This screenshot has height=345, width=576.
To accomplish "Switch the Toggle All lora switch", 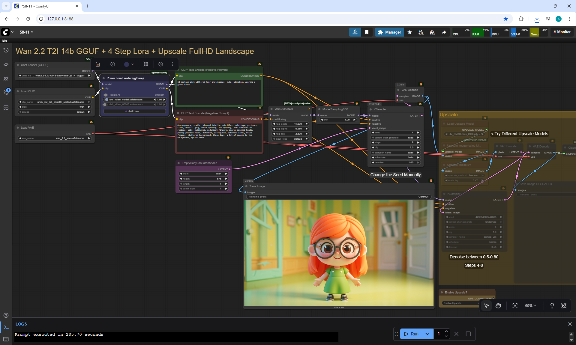I will [106, 95].
